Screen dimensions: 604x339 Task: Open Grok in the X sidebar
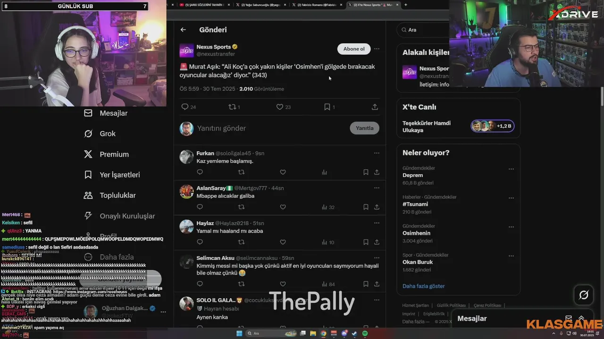(x=100, y=134)
